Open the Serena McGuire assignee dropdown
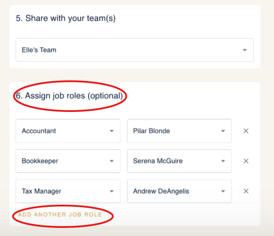 point(180,161)
